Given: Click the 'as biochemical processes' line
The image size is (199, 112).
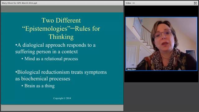Looking at the screenshot, I should (x=43, y=79).
